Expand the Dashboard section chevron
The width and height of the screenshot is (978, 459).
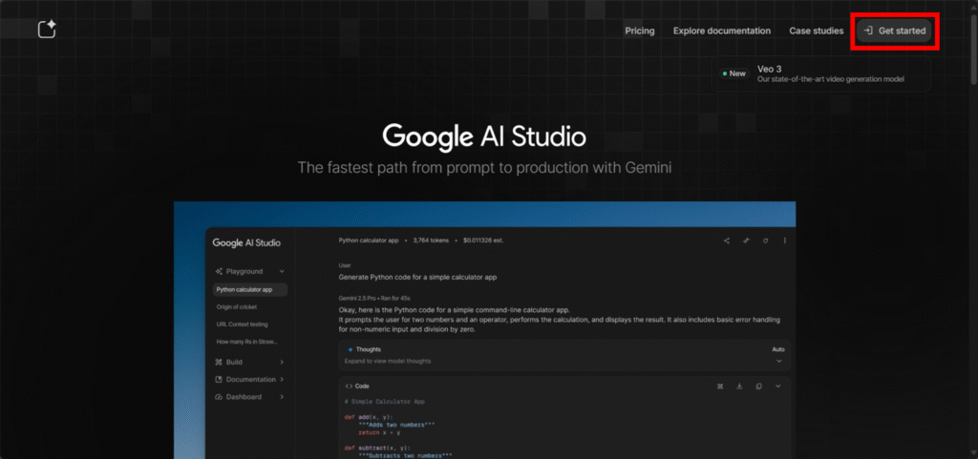click(282, 397)
